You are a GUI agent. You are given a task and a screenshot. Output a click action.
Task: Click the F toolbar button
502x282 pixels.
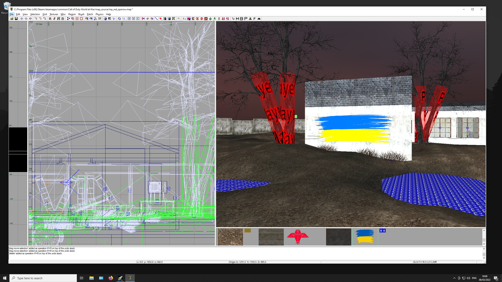pos(255,19)
